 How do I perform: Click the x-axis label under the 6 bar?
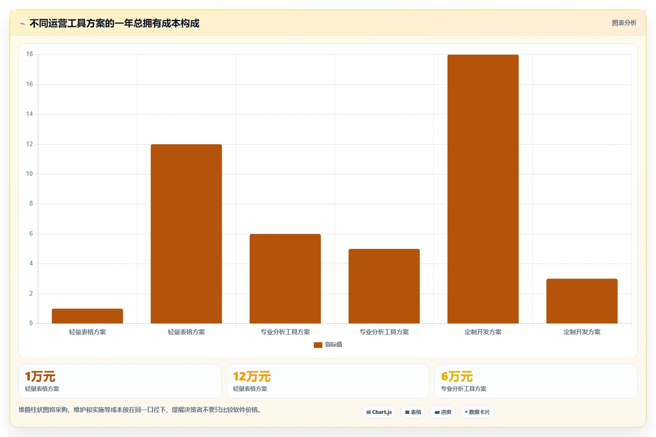click(285, 332)
